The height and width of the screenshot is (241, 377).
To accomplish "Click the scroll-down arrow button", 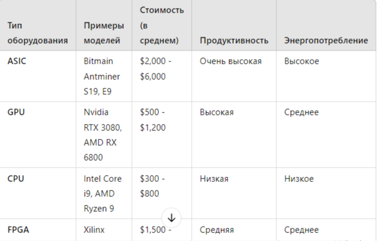I will point(172,217).
